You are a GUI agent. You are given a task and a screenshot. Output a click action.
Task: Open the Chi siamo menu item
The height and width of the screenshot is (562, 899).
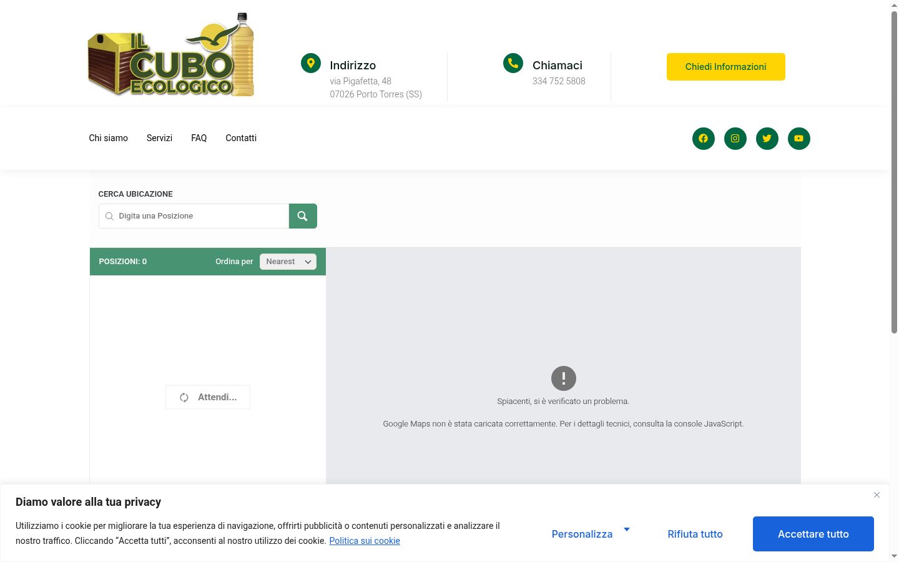click(108, 138)
